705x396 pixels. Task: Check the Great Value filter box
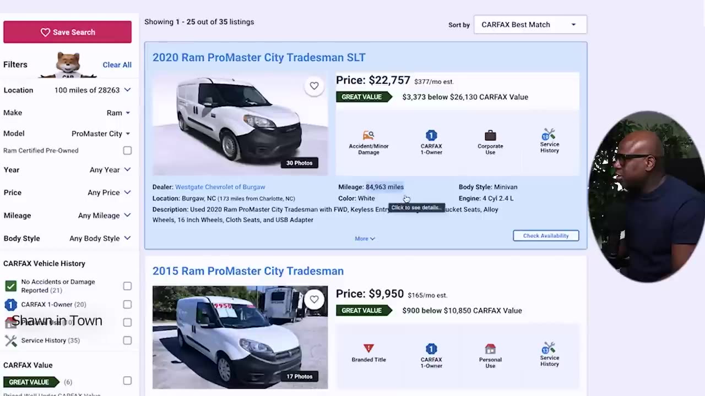[127, 381]
